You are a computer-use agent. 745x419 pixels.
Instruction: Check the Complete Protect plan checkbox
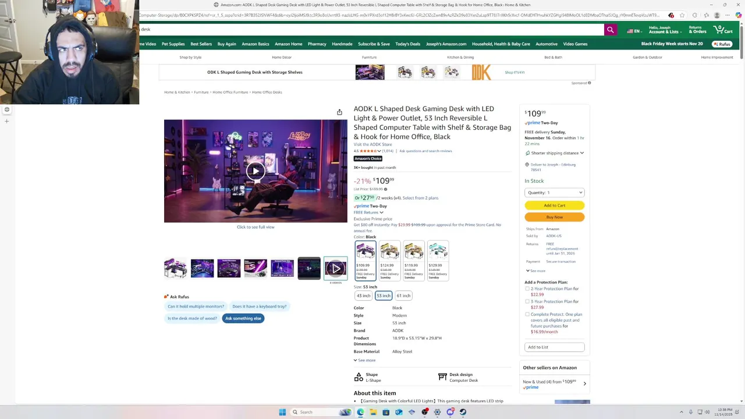(527, 314)
